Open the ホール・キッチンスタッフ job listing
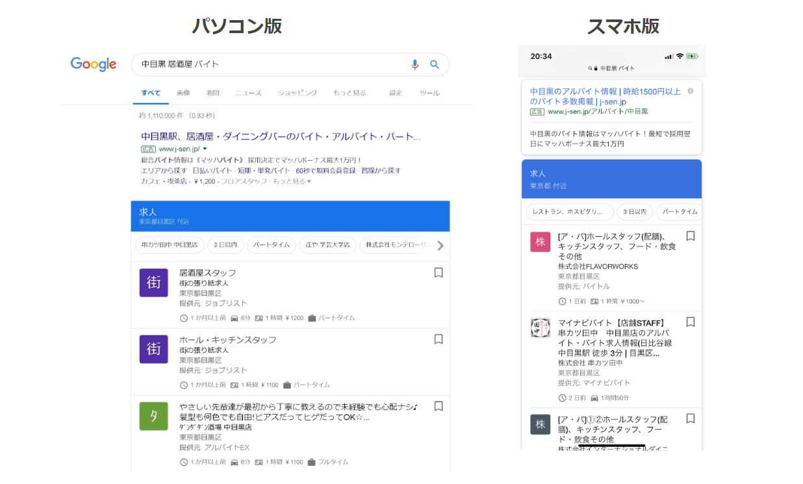 click(228, 339)
